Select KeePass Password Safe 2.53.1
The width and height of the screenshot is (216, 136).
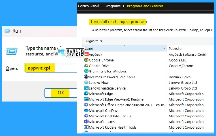[112, 77]
